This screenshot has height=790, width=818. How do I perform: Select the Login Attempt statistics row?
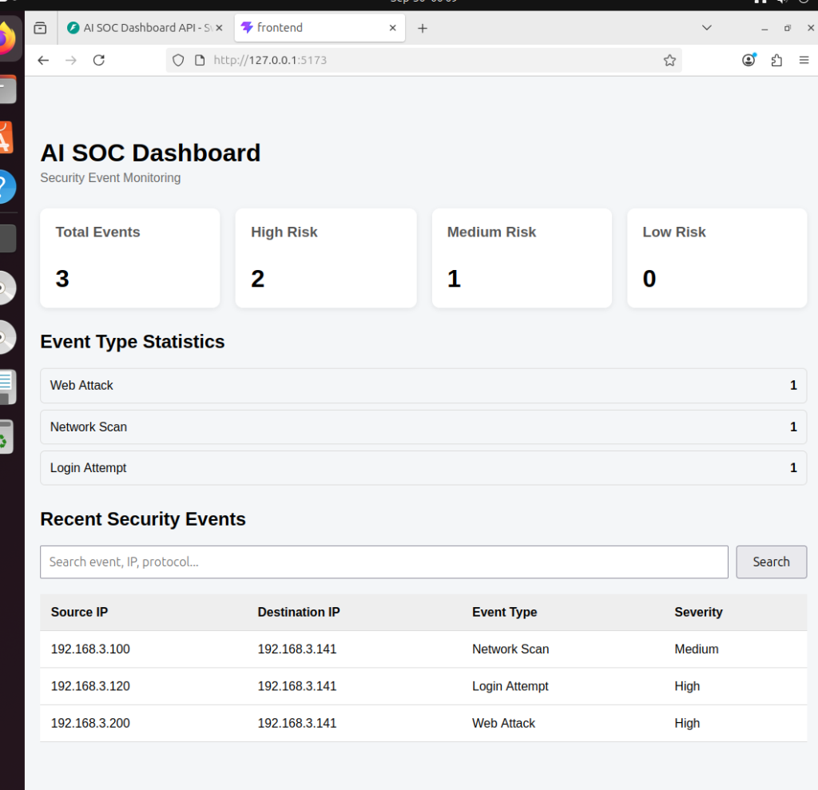pyautogui.click(x=423, y=468)
